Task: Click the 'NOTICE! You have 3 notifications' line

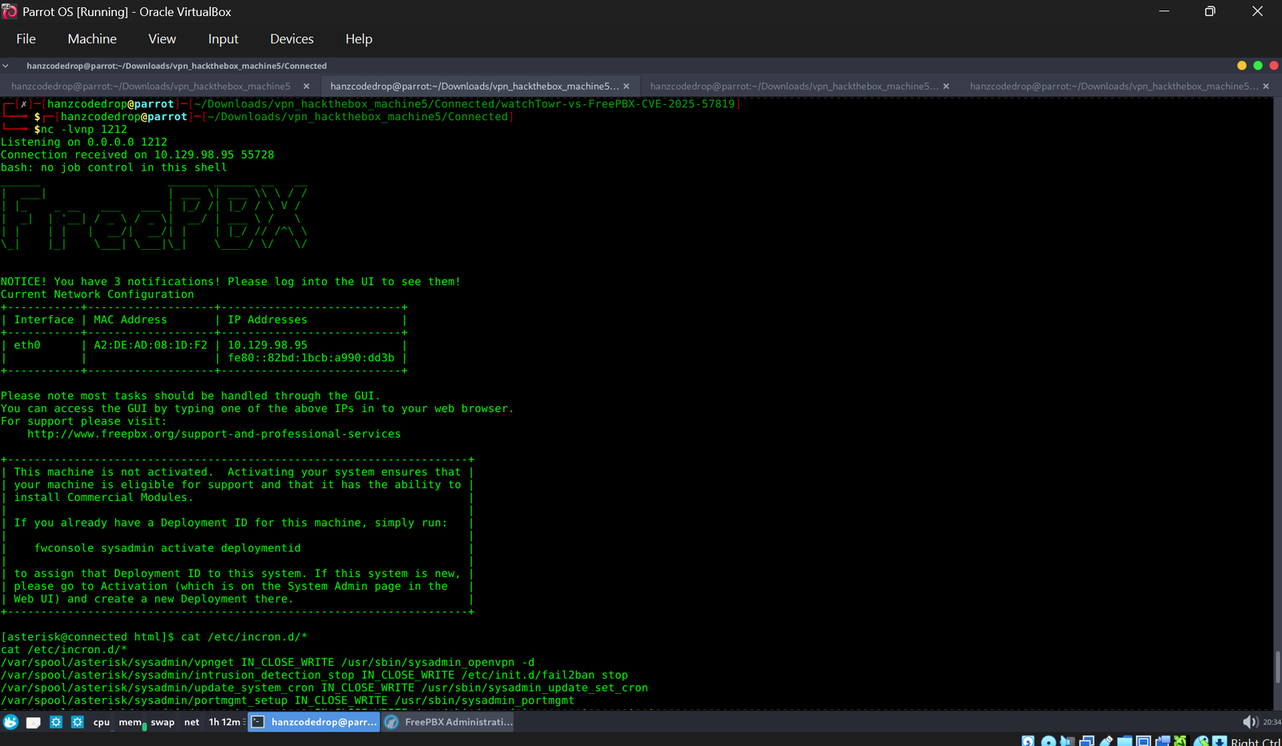Action: (x=231, y=281)
